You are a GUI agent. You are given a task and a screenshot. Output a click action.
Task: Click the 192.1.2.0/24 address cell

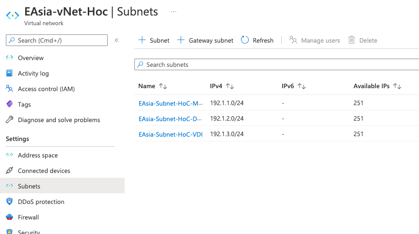[227, 119]
